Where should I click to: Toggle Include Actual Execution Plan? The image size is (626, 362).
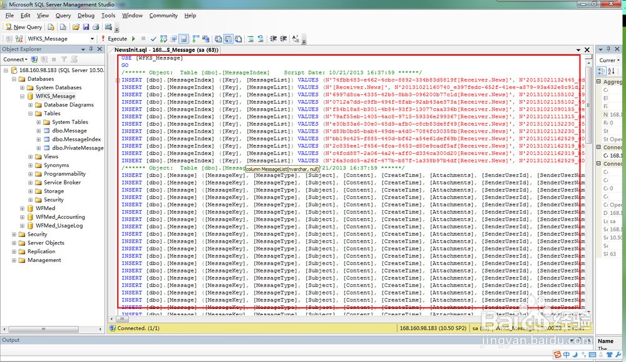point(195,39)
